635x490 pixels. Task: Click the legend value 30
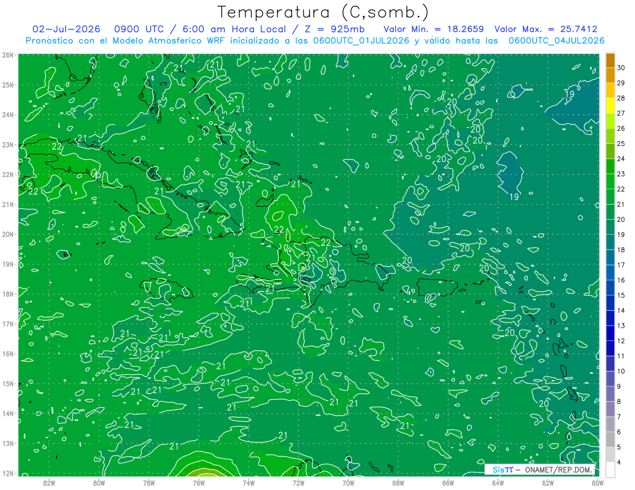pyautogui.click(x=621, y=68)
